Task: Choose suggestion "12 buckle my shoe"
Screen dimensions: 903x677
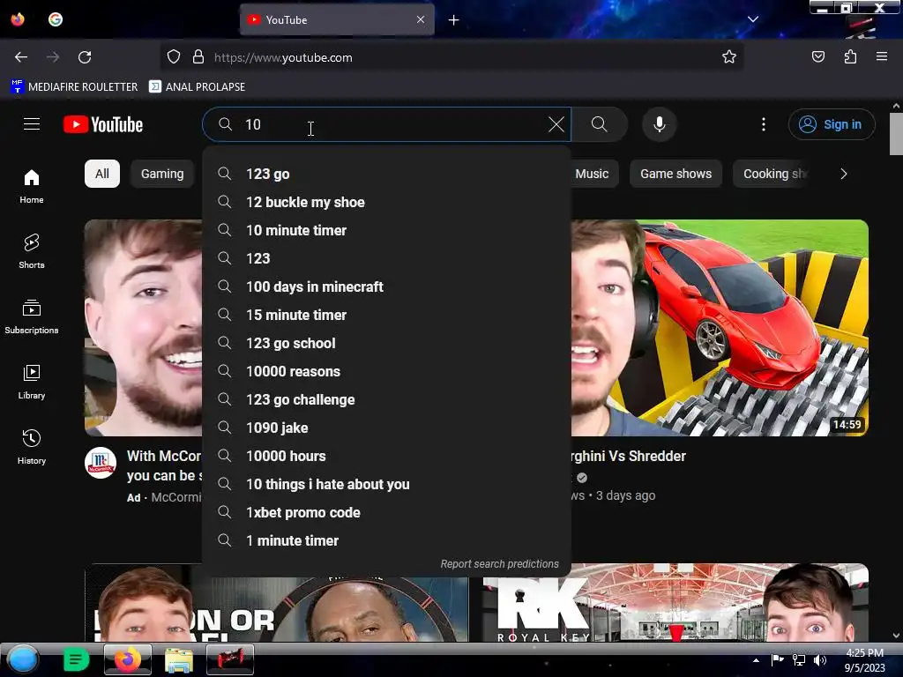Action: 386,202
